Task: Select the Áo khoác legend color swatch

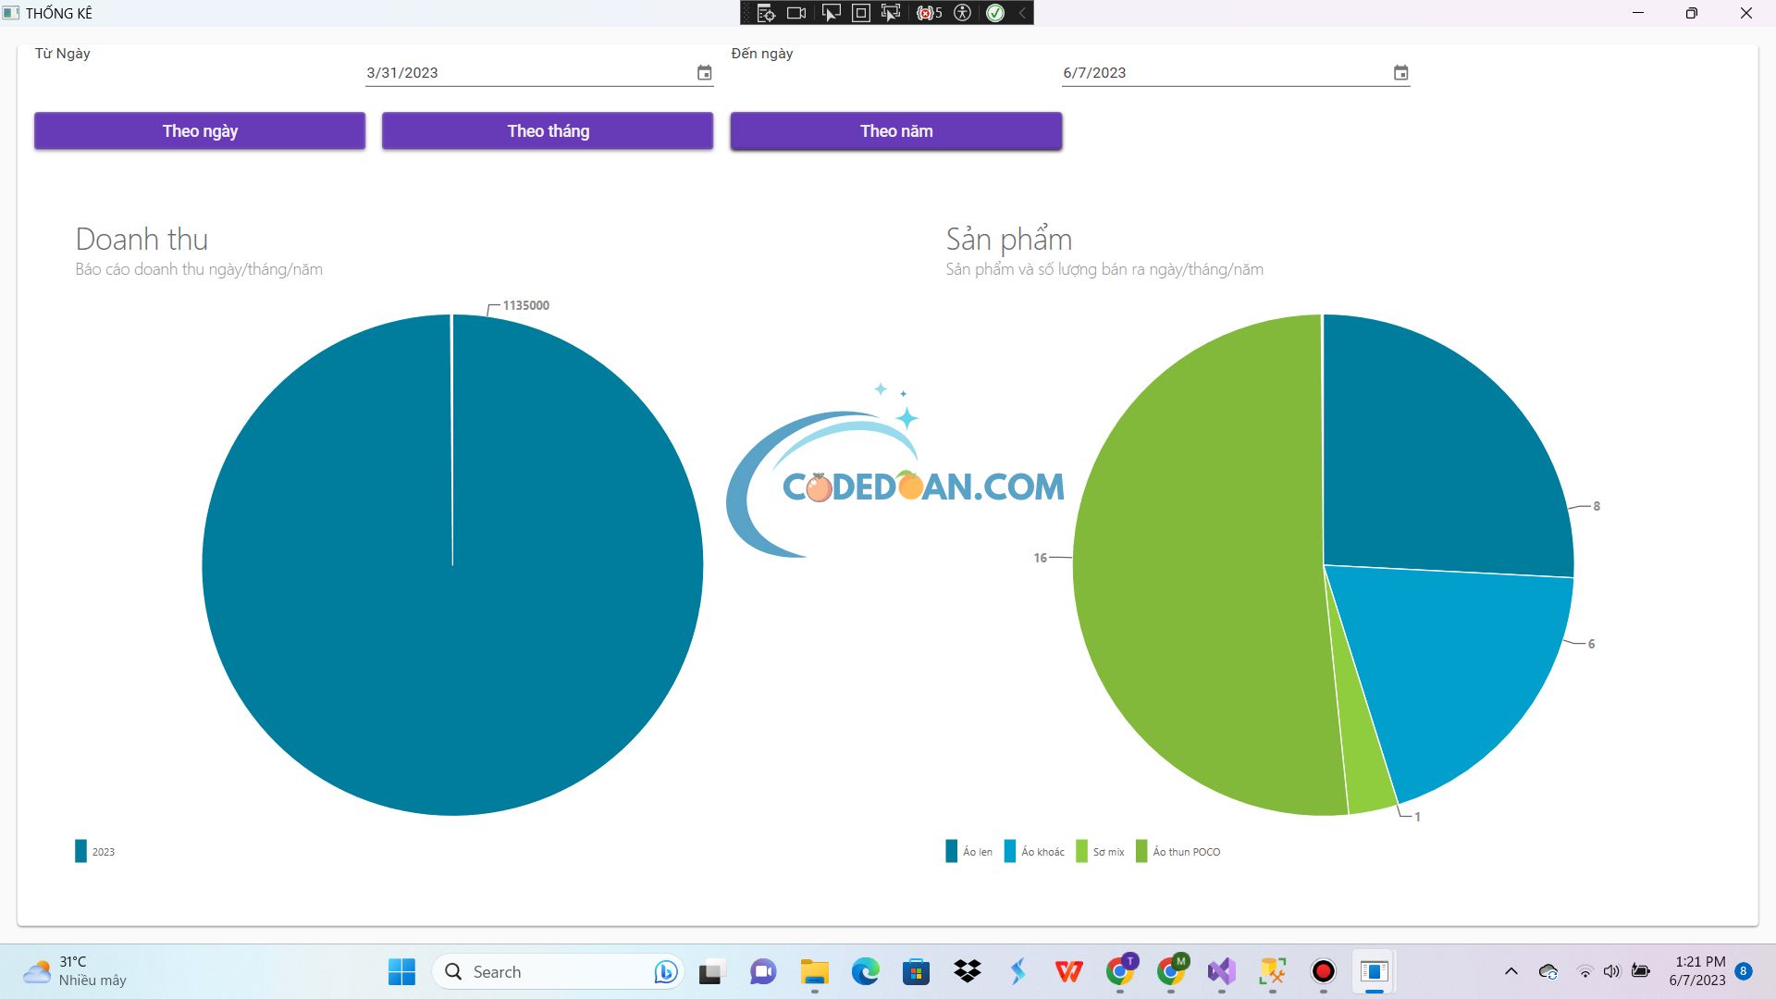Action: [x=1010, y=851]
